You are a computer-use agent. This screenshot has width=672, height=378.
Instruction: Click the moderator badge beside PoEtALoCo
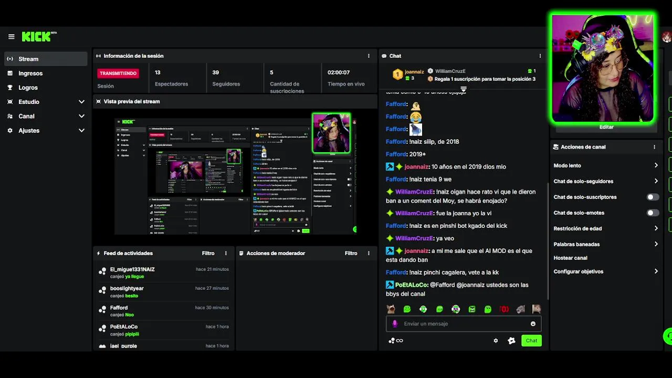pyautogui.click(x=390, y=285)
